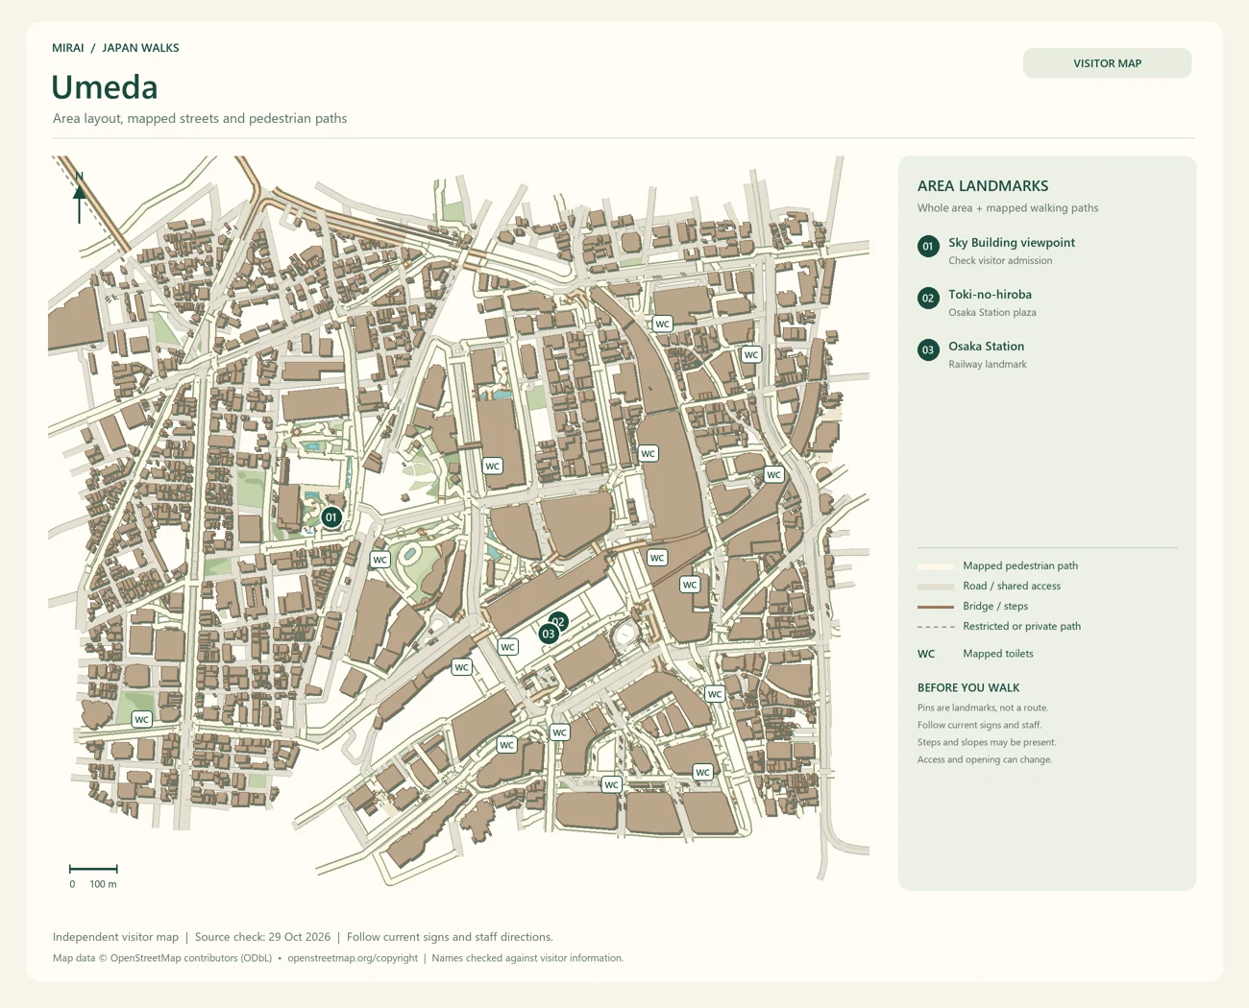This screenshot has height=1008, width=1249.
Task: Click the BEFORE YOU WALK heading
Action: [x=968, y=688]
